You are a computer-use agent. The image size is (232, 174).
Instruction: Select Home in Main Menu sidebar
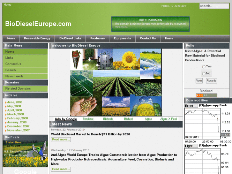click(x=25, y=52)
